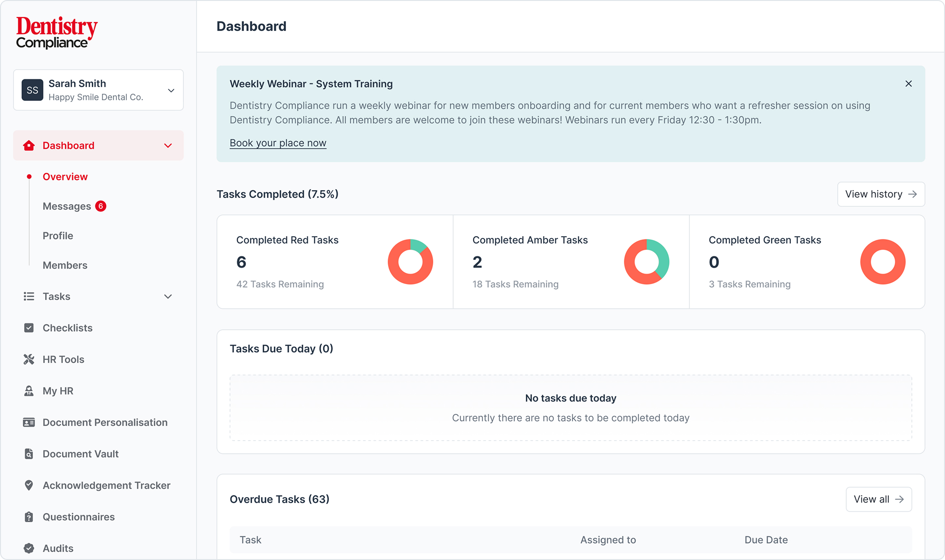The width and height of the screenshot is (945, 560).
Task: Dismiss the Weekly Webinar banner
Action: [909, 83]
